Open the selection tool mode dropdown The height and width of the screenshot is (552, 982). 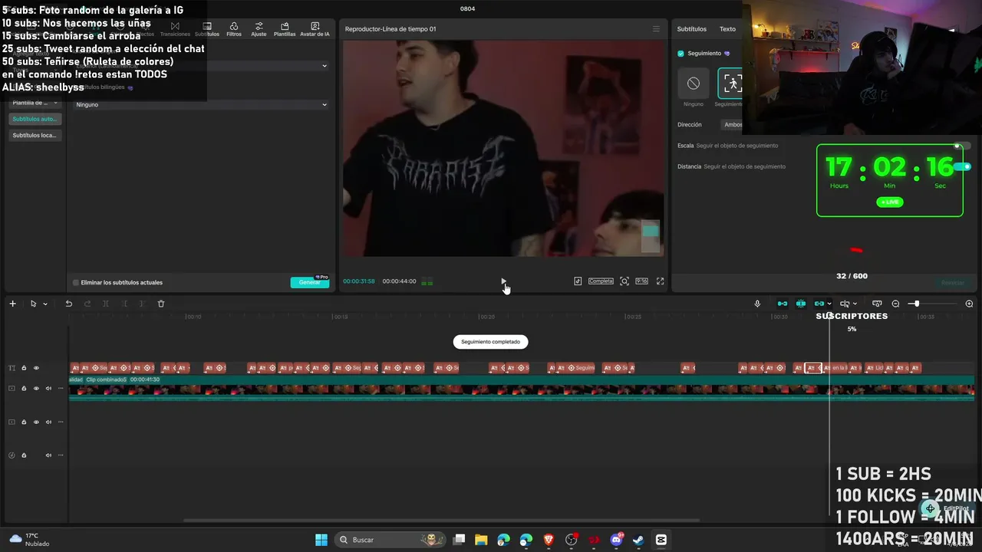45,304
